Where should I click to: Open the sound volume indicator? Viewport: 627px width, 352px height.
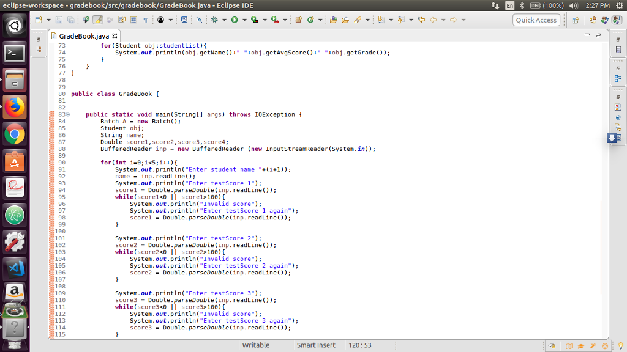point(573,5)
